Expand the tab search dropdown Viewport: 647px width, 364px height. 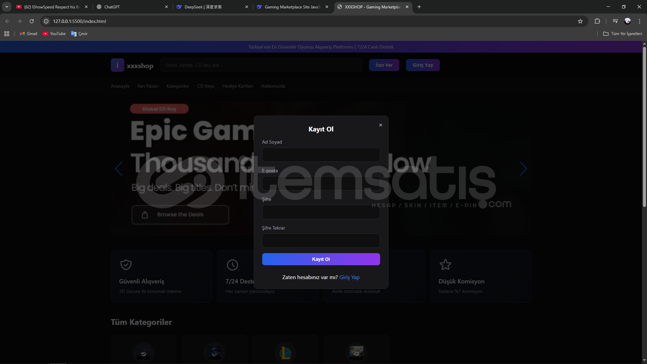click(7, 7)
